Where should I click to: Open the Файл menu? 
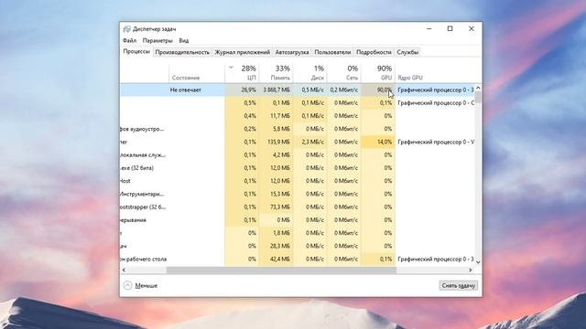click(129, 40)
